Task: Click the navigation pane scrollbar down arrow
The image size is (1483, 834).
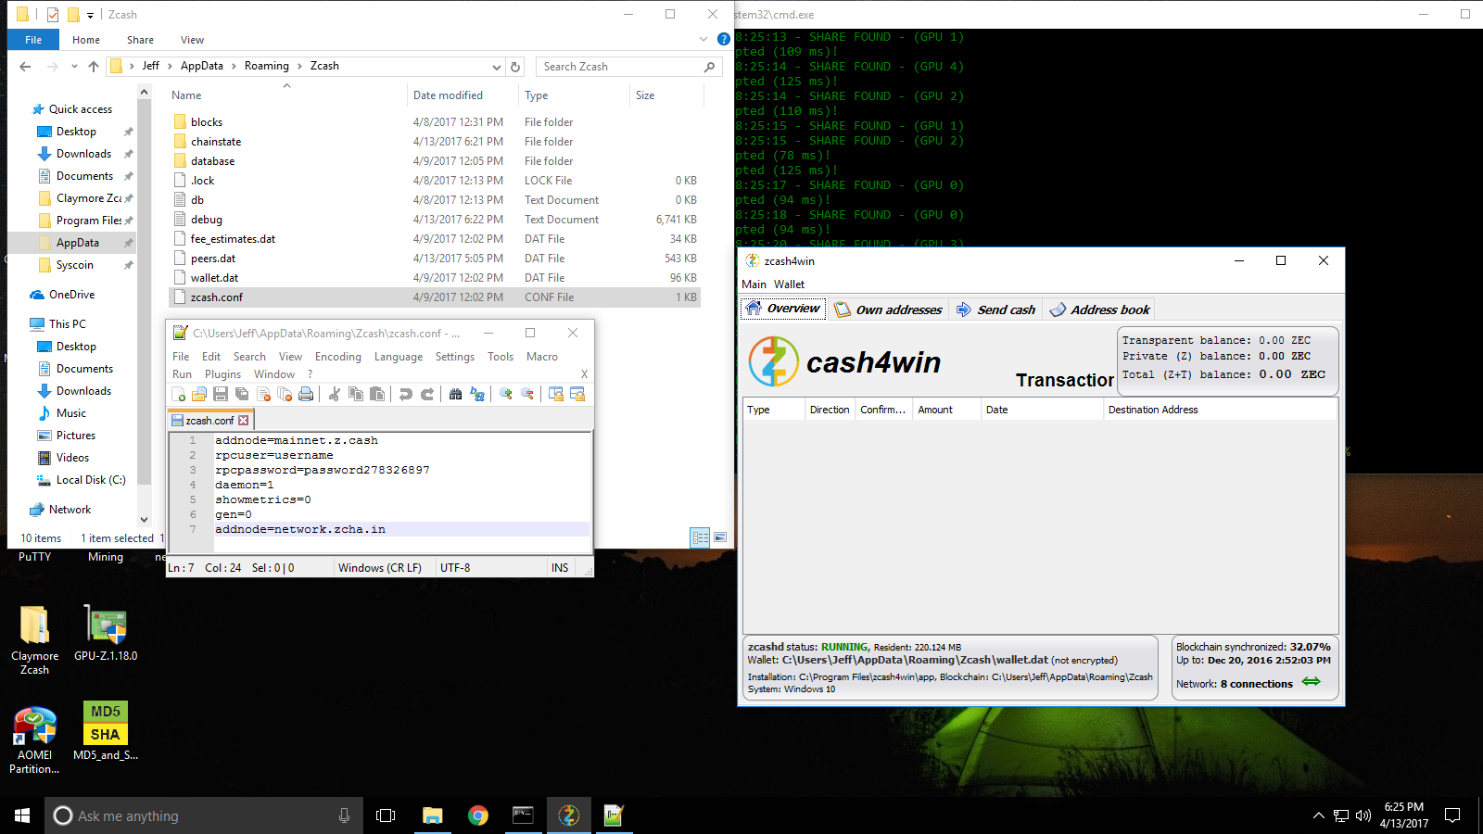Action: coord(144,520)
